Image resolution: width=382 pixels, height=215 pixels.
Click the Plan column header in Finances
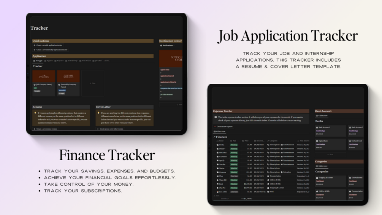point(233,141)
